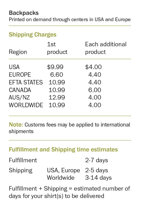Viewport: 143px width, 211px height.
Task: Click the green Note label
Action: pyautogui.click(x=16, y=125)
